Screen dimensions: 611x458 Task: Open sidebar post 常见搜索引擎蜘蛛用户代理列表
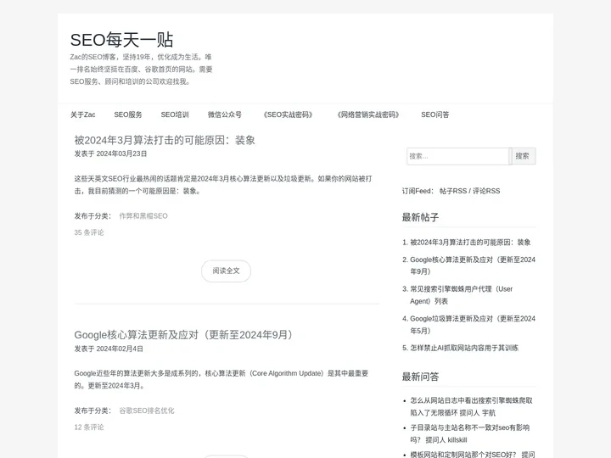click(462, 295)
